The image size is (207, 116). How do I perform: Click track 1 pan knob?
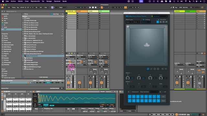68,79
